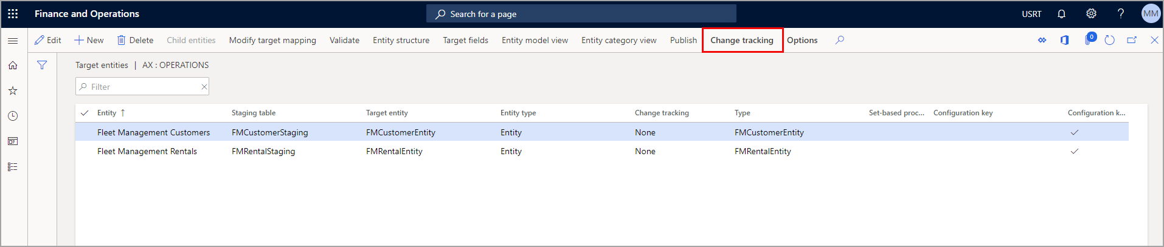Toggle Configuration key checkmark for Fleet Management Customers

[1074, 132]
